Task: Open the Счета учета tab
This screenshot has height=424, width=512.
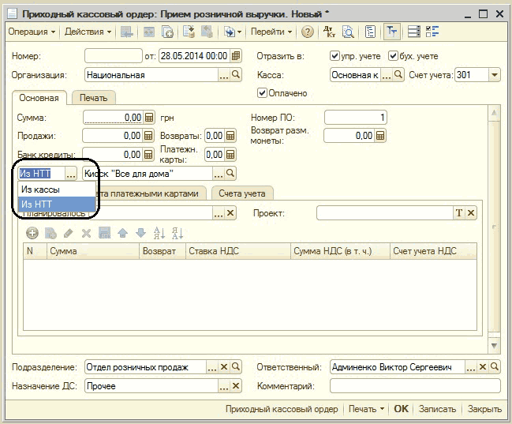Action: pos(242,193)
